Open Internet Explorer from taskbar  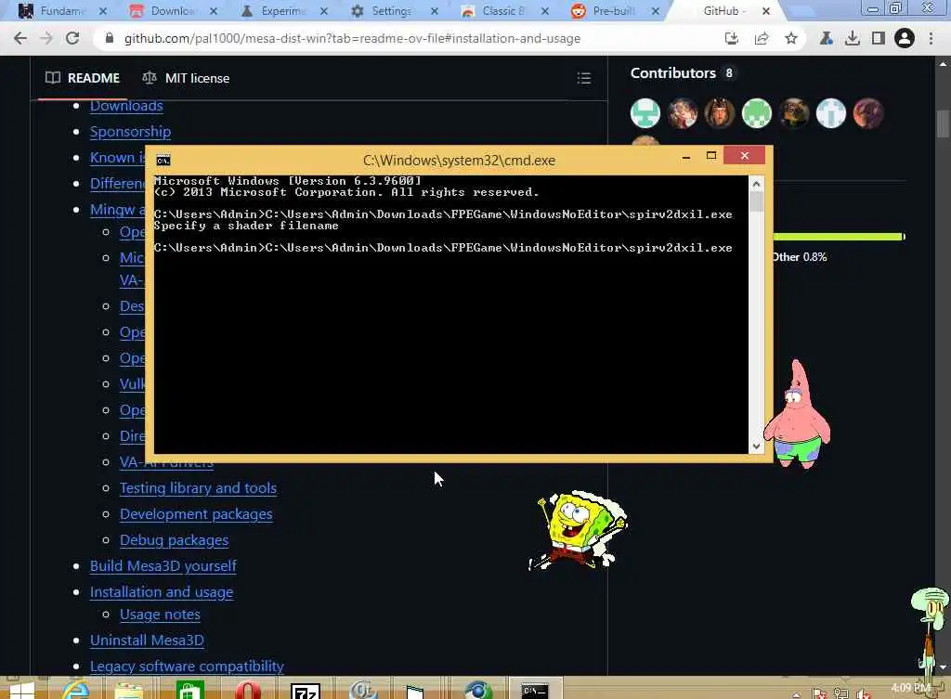tap(75, 691)
